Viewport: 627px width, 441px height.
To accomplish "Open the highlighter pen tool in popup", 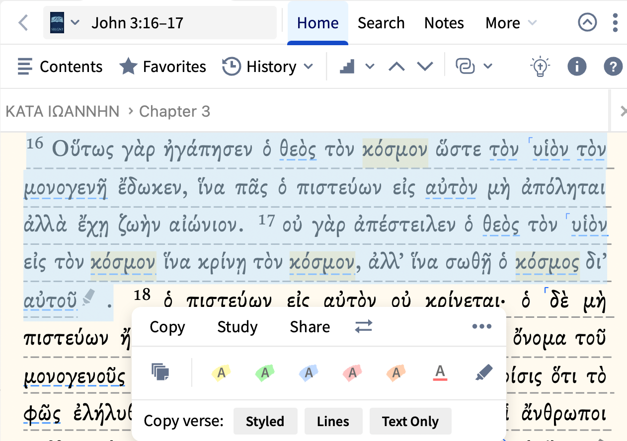I will click(483, 372).
